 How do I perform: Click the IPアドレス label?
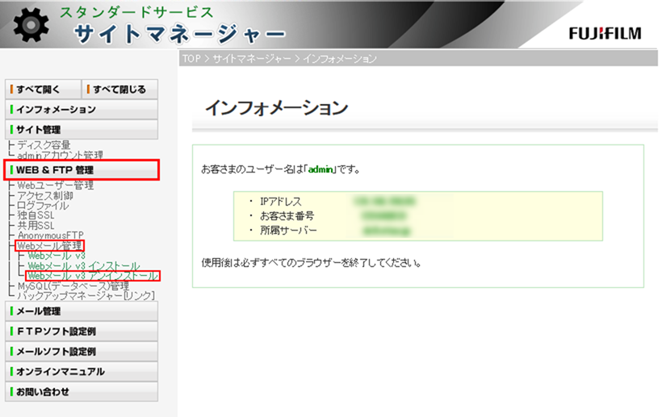tap(281, 202)
